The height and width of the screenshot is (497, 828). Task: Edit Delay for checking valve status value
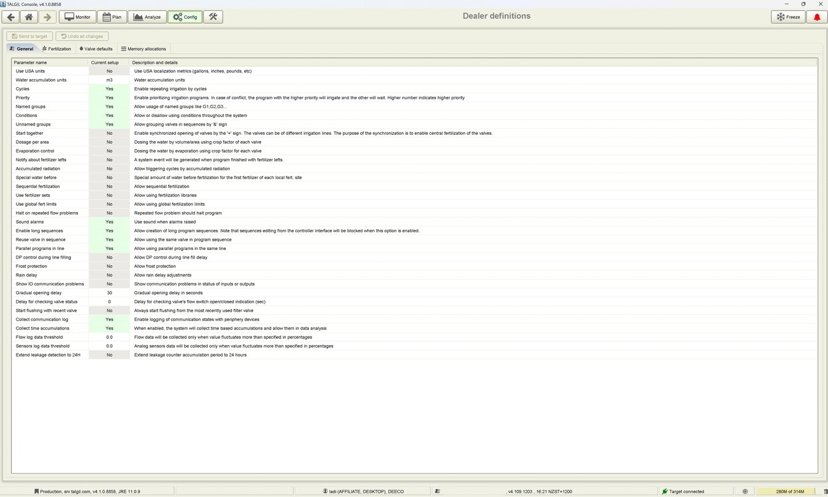pos(109,302)
